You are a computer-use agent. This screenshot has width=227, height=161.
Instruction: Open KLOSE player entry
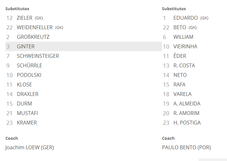(x=24, y=85)
